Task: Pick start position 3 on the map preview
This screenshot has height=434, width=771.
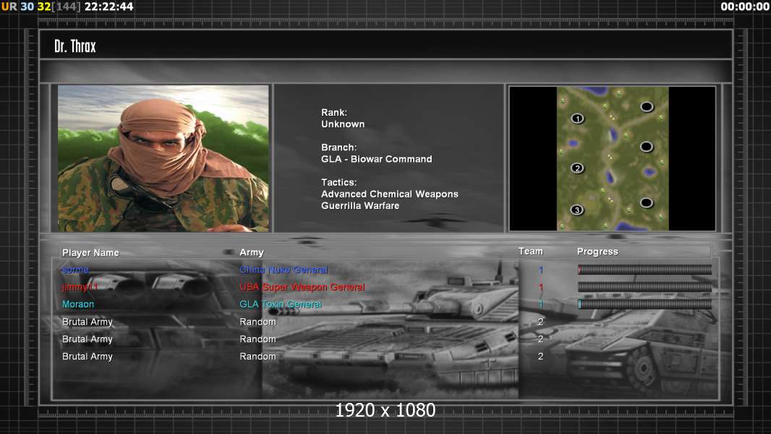Action: coord(577,210)
